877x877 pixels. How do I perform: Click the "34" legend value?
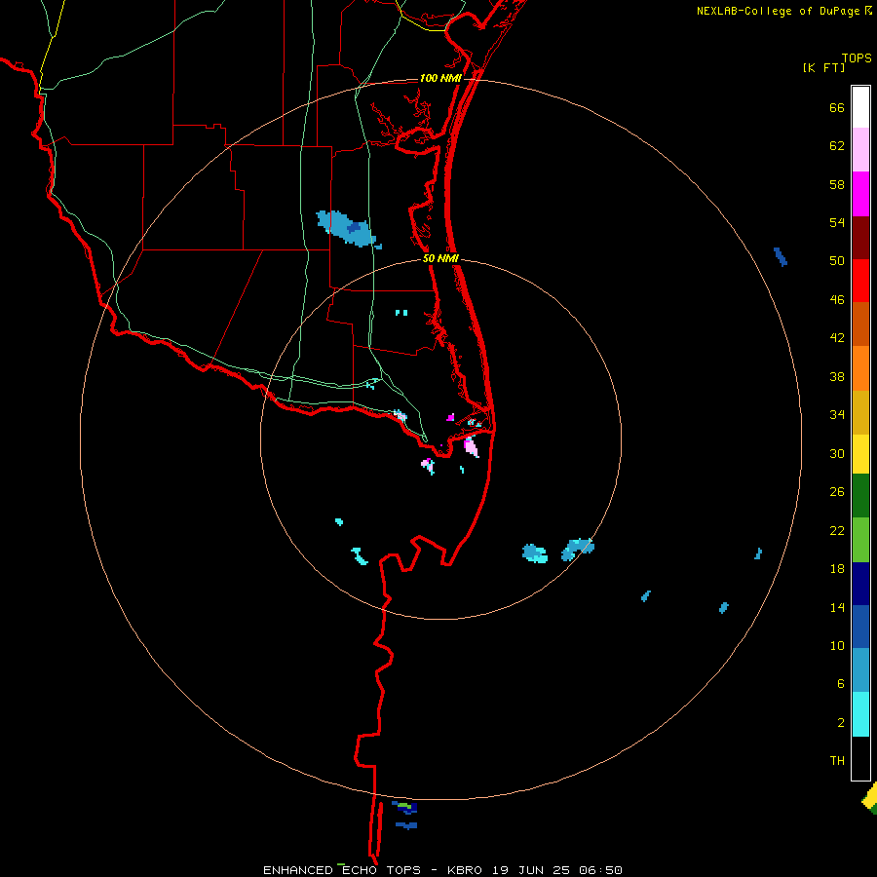pyautogui.click(x=837, y=415)
